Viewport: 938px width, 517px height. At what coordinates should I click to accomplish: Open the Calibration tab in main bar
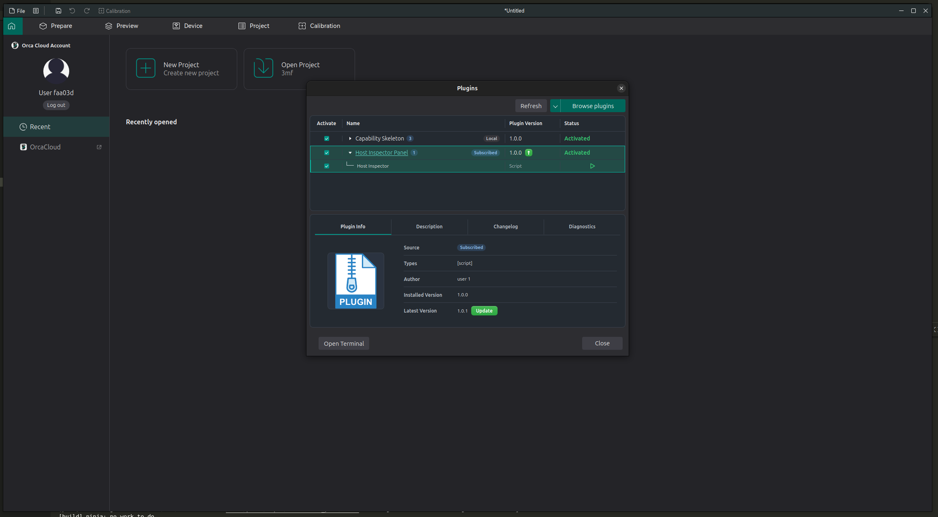click(319, 26)
